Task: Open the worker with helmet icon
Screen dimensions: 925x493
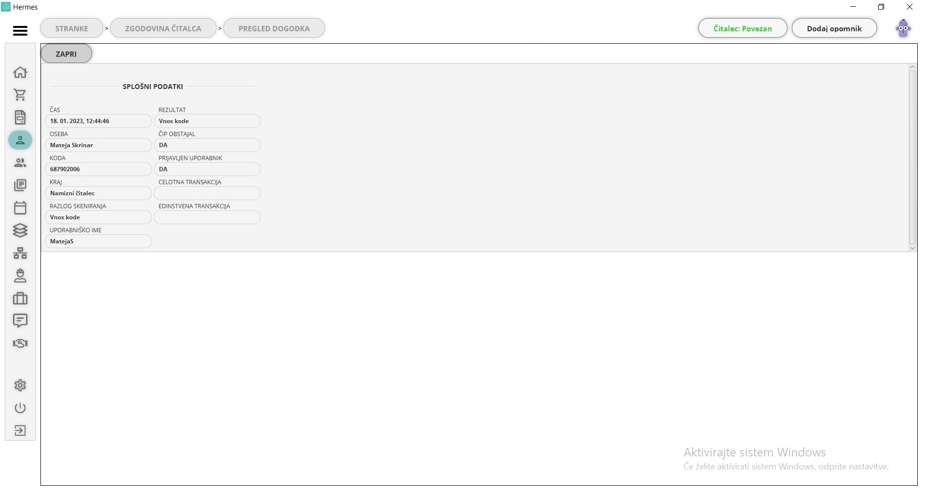Action: click(x=20, y=276)
